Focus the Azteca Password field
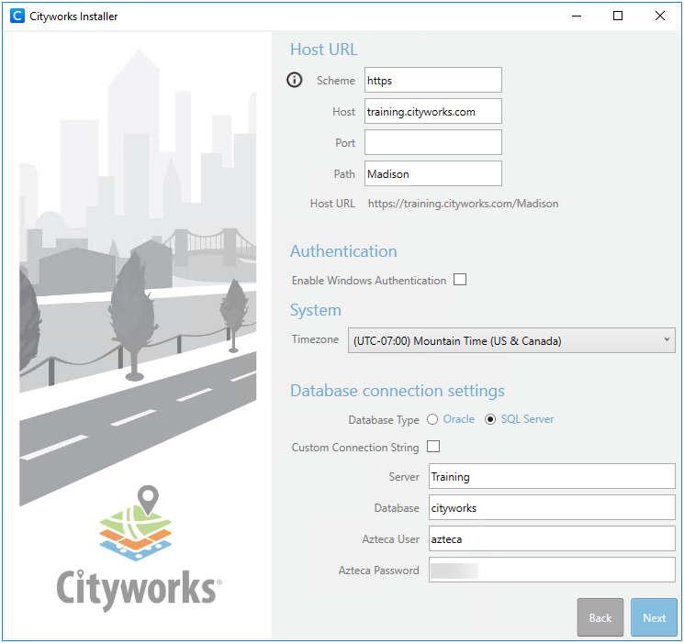The height and width of the screenshot is (643, 684). click(552, 570)
